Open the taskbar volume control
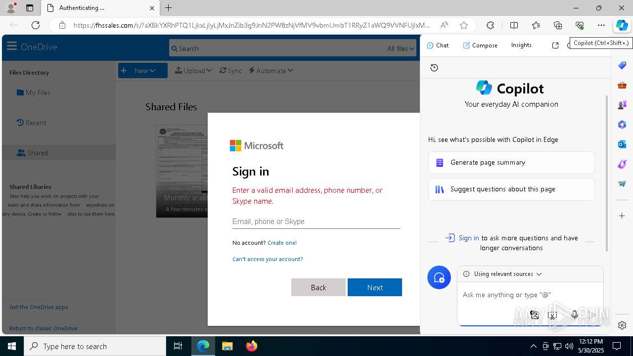 pos(569,346)
